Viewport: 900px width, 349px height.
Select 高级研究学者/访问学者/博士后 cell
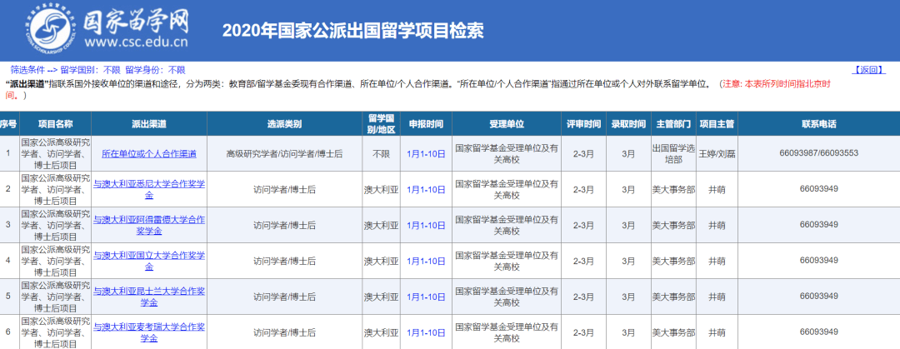tap(285, 153)
